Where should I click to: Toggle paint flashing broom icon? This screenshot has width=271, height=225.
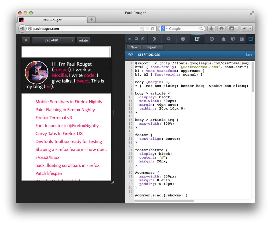point(224,39)
